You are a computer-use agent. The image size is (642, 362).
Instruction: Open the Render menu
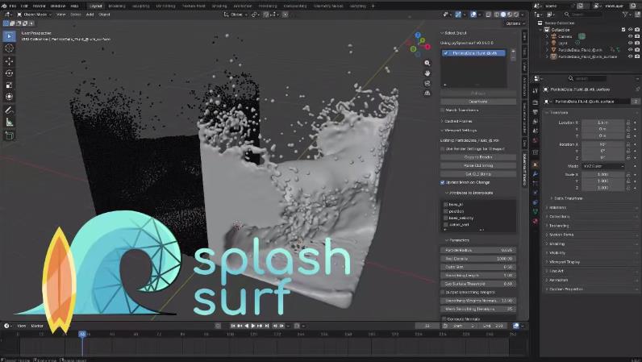click(x=40, y=6)
